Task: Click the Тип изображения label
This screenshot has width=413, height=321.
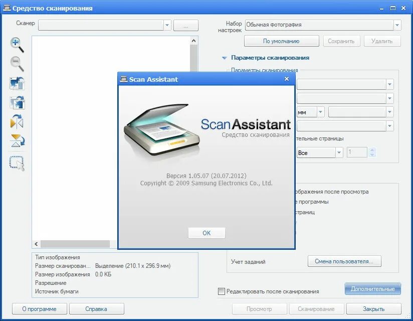Action: point(58,257)
